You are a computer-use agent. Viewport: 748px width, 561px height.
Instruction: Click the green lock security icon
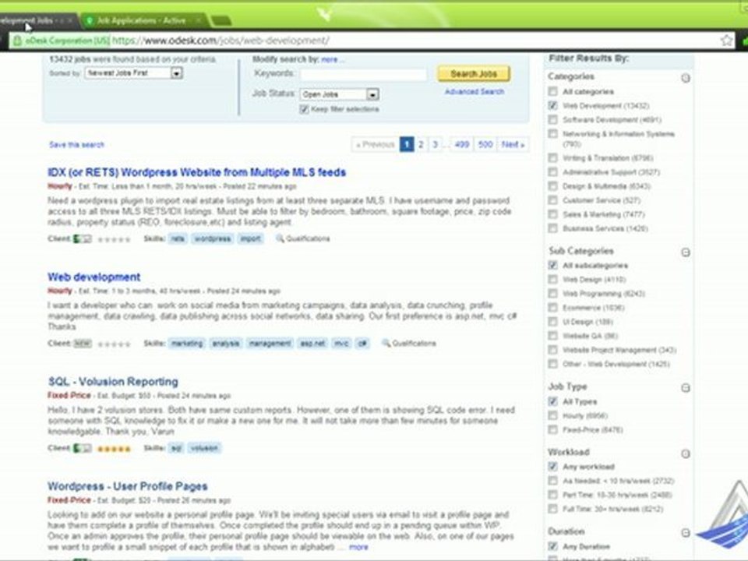coord(17,41)
